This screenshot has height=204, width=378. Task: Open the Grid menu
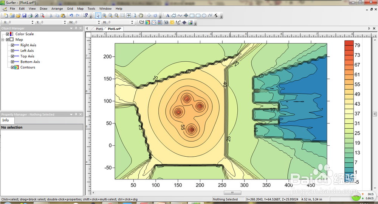coord(70,8)
